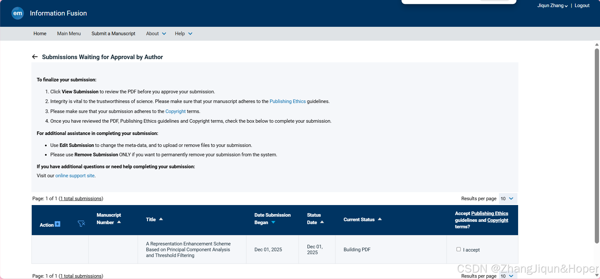
Task: Click the Action column header
Action: click(47, 225)
